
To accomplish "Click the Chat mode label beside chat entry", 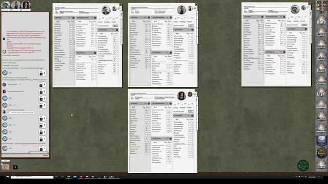I will 46,155.
